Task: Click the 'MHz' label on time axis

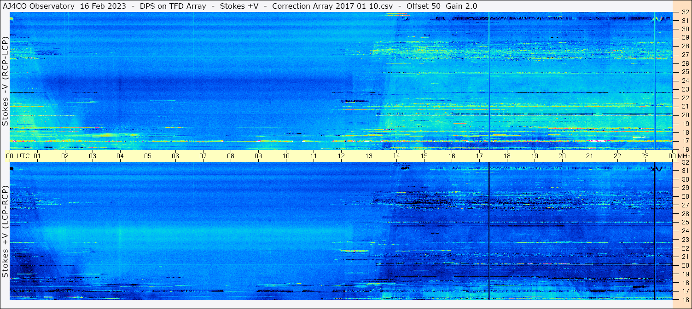Action: coord(684,156)
